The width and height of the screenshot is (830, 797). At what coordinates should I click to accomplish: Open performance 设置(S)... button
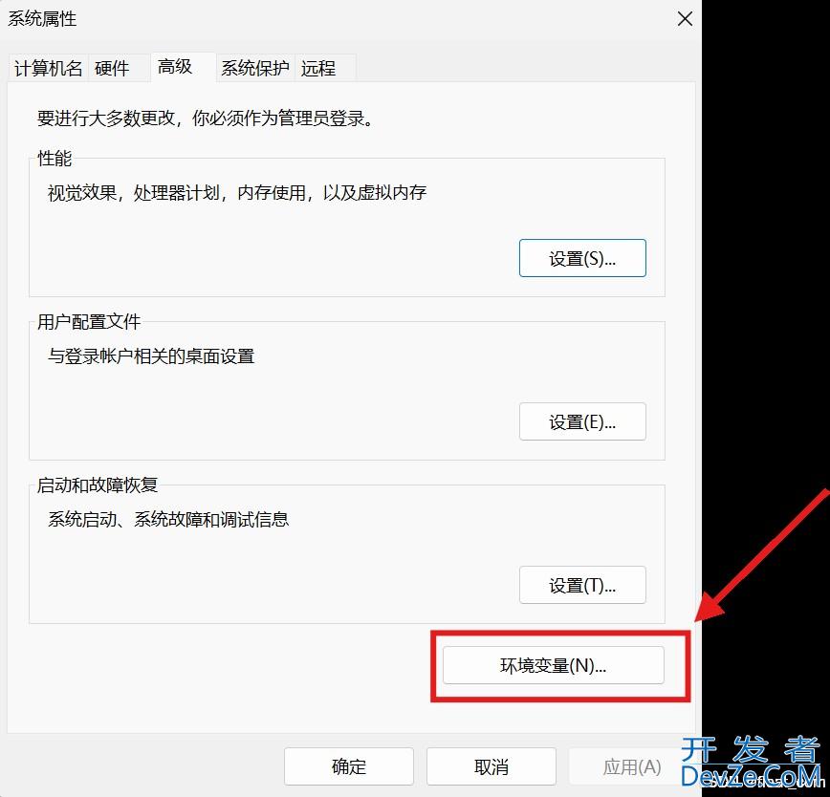pos(582,258)
